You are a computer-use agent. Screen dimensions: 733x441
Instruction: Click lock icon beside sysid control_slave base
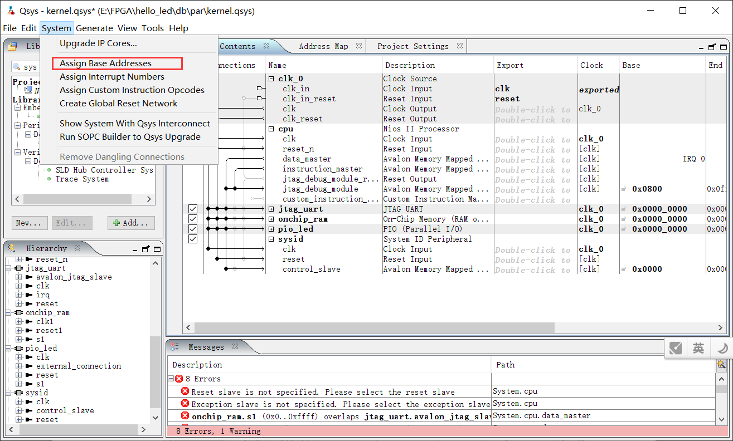coord(624,269)
